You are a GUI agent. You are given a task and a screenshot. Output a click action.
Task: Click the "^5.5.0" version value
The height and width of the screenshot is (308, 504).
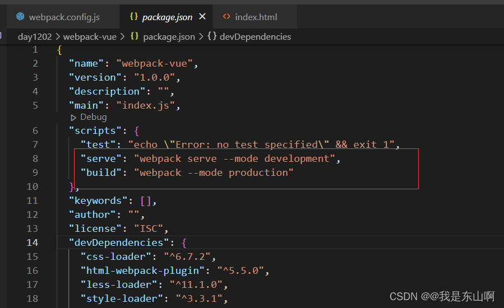(x=241, y=270)
